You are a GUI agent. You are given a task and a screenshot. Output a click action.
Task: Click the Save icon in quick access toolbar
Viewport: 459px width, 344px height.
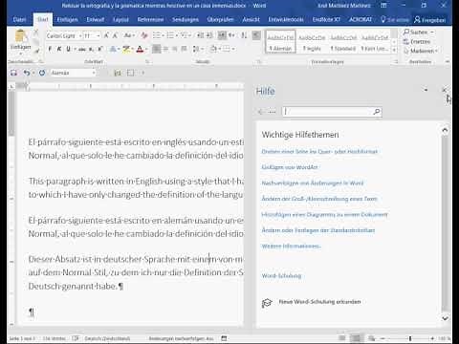[x=13, y=73]
